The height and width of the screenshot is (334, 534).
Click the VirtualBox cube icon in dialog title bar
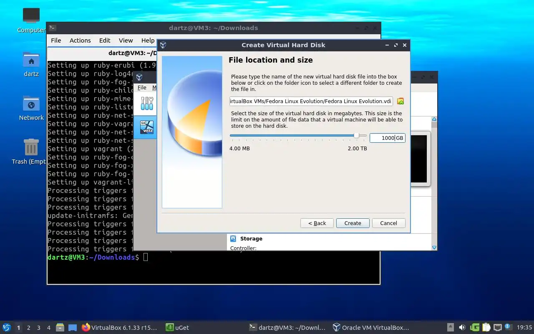click(x=163, y=45)
